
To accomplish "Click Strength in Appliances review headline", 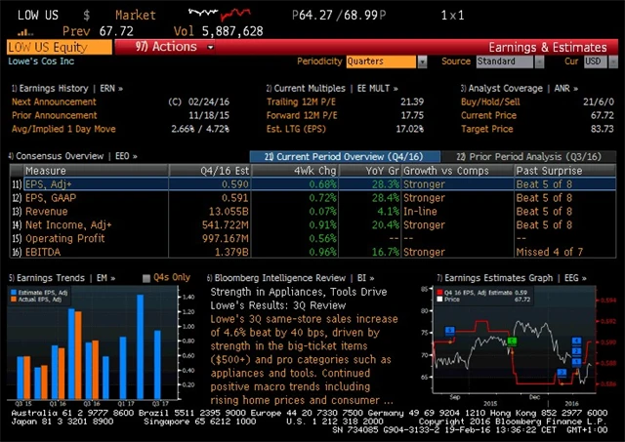I will 298,299.
